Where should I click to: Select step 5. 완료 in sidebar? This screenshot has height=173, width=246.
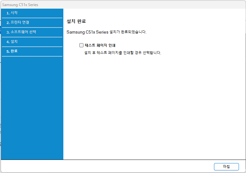point(32,51)
